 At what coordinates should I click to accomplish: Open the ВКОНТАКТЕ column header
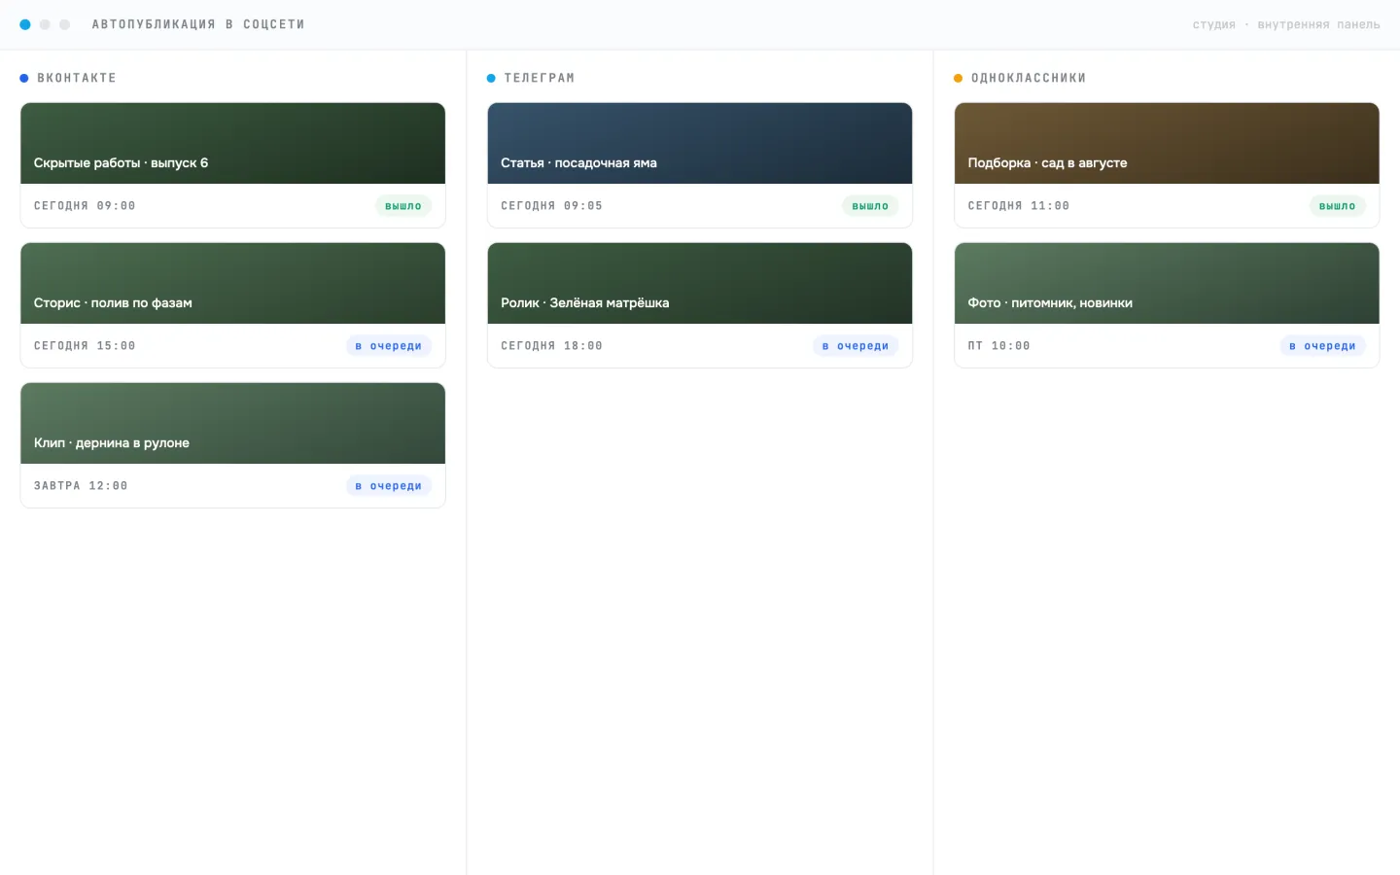[77, 78]
